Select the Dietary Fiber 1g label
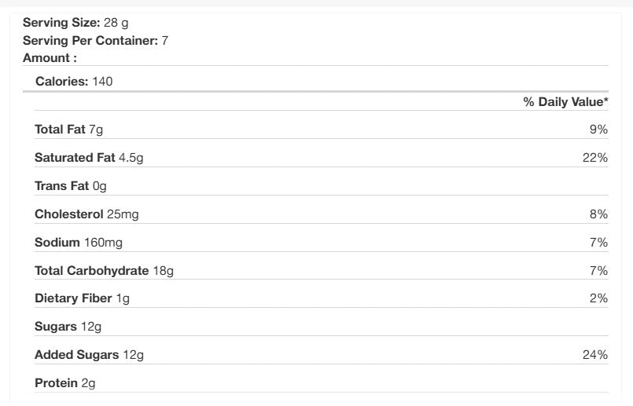 (82, 298)
